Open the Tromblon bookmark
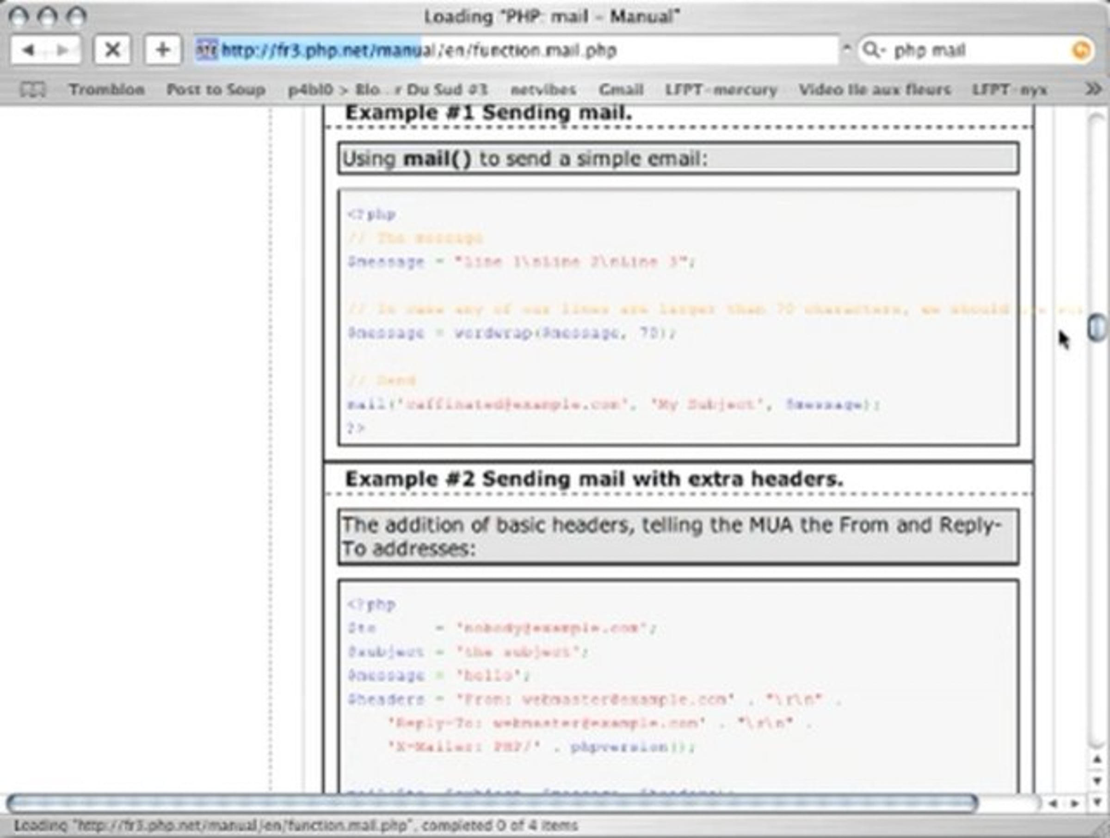This screenshot has height=838, width=1110. (x=107, y=90)
